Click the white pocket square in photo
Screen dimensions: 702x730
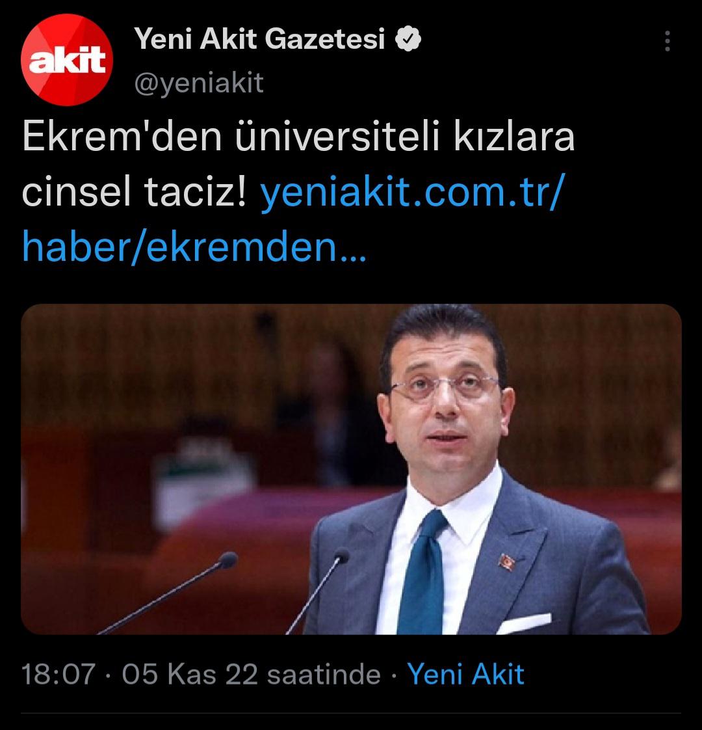click(x=524, y=623)
